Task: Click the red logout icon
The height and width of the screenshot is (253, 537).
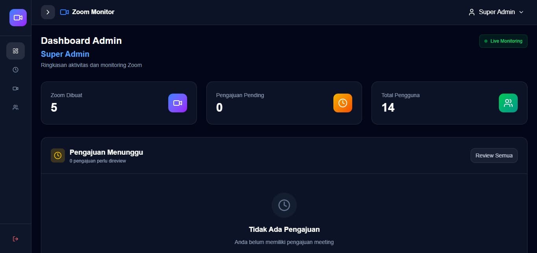Action: [x=15, y=239]
